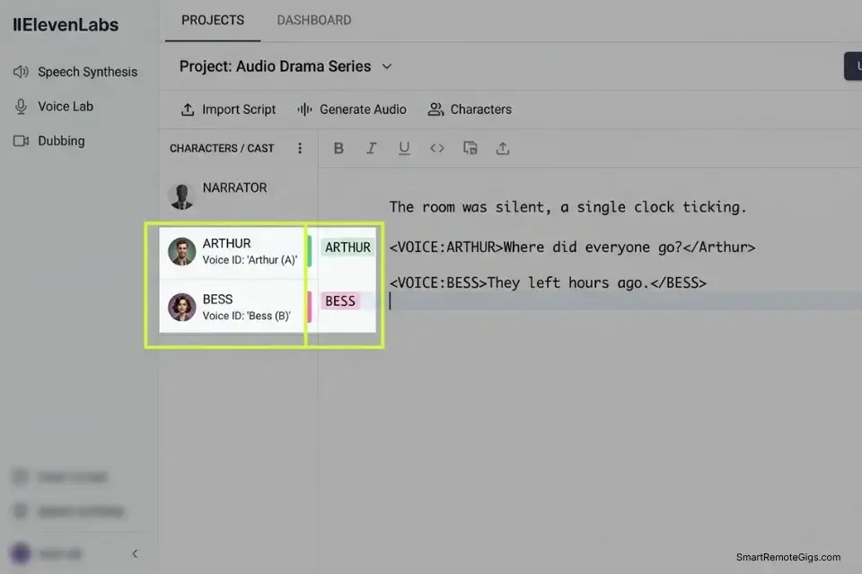Viewport: 862px width, 574px height.
Task: Click the Import Script button
Action: (228, 109)
